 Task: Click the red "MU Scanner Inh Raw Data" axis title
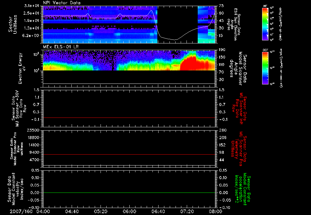[x=239, y=108]
